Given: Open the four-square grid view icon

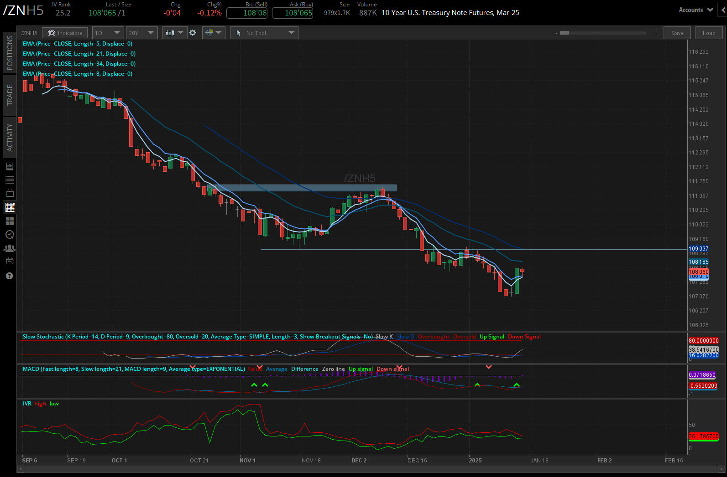Looking at the screenshot, I should (x=10, y=221).
